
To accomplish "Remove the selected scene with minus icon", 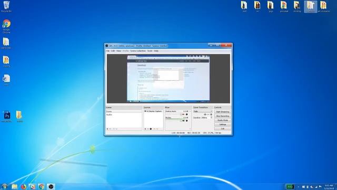I will click(110, 129).
